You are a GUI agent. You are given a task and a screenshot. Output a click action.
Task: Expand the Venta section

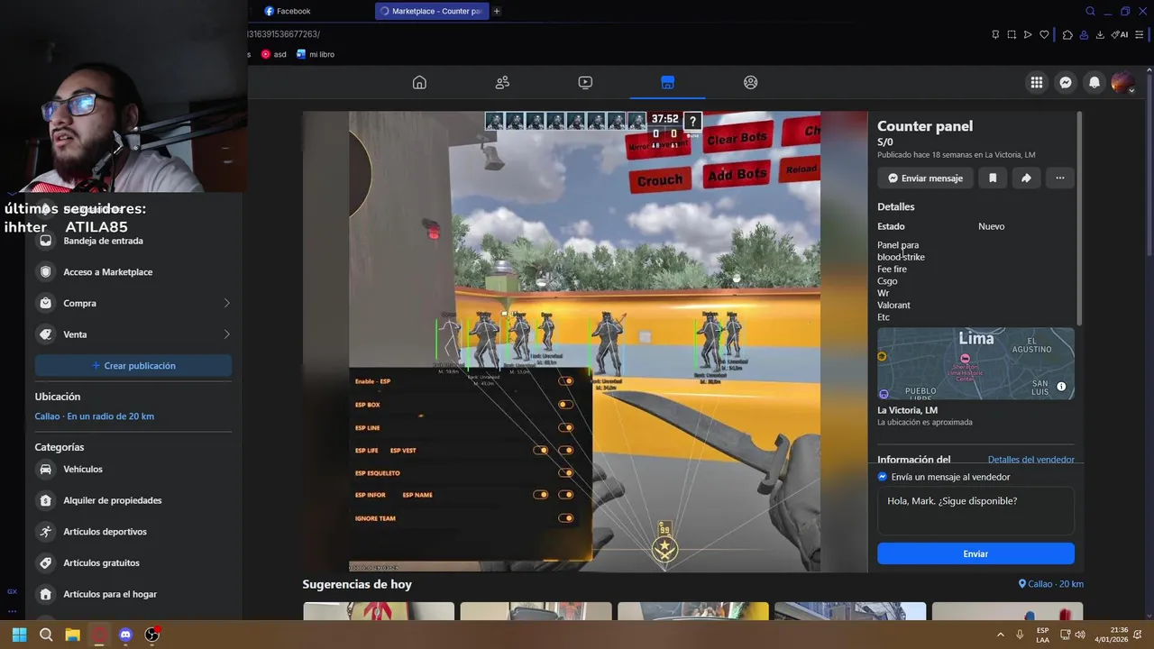coord(133,334)
